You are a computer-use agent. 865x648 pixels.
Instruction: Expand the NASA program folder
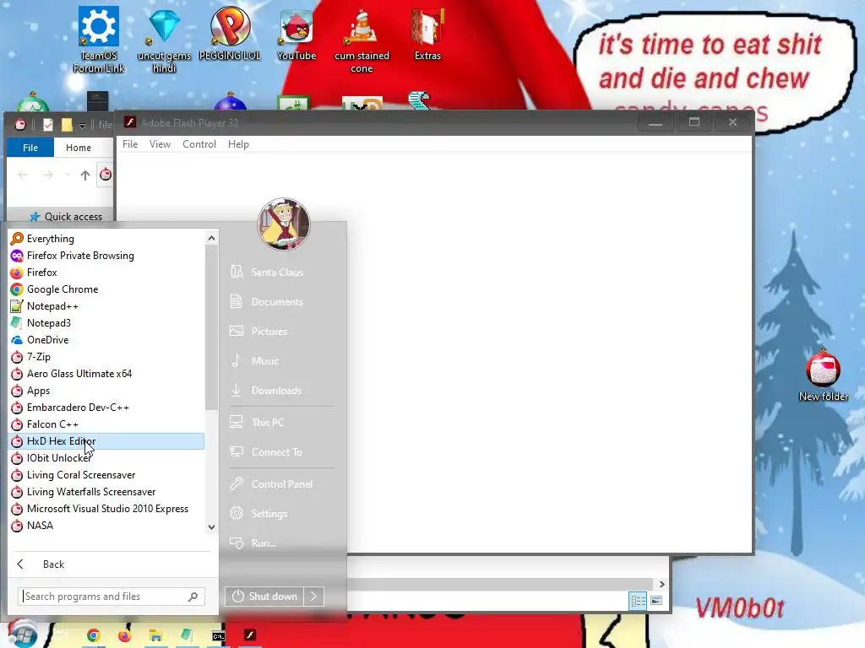click(x=106, y=526)
